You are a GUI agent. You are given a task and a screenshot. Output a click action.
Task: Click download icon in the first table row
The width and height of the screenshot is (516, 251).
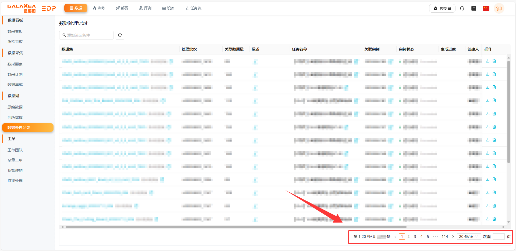tap(488, 61)
